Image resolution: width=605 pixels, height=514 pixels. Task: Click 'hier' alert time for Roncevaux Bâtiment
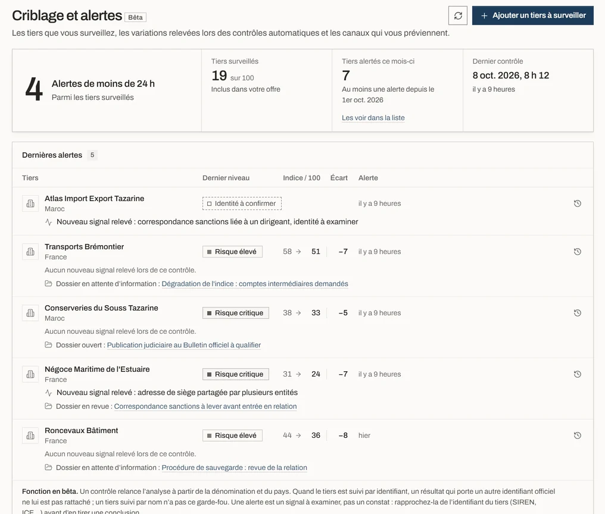[364, 435]
